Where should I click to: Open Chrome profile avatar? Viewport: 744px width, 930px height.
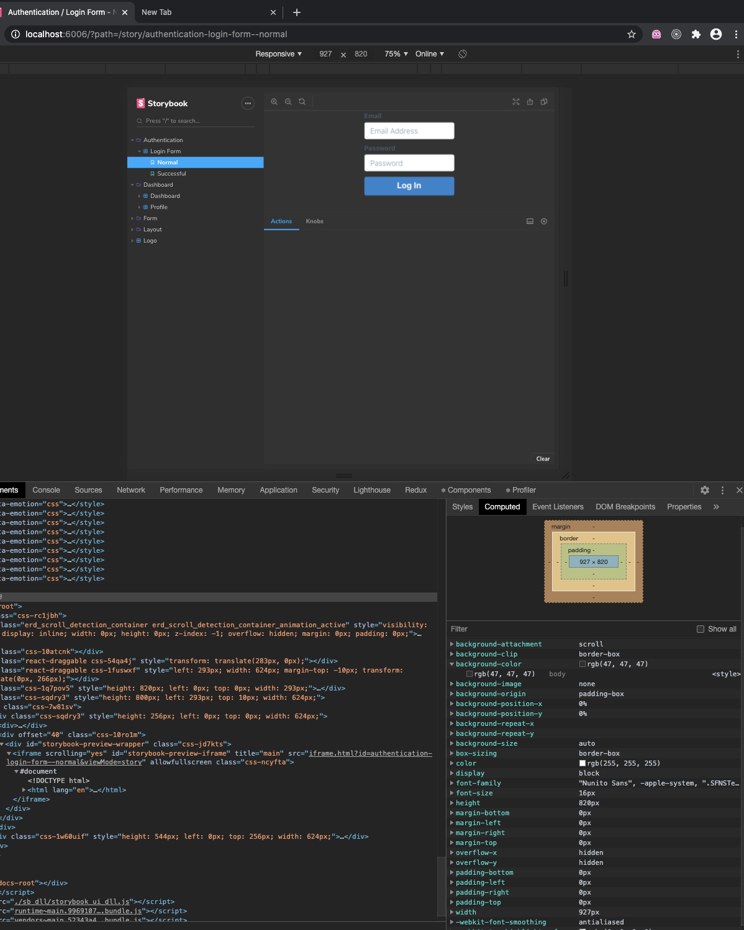click(x=716, y=34)
